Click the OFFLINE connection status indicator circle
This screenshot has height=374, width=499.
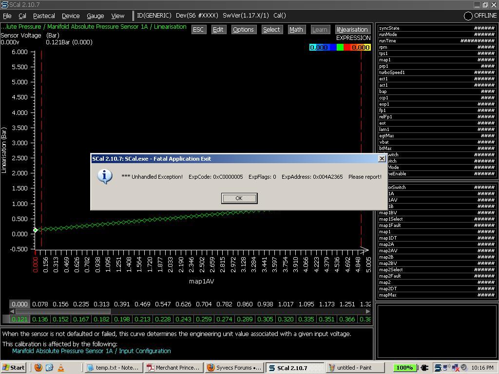(x=468, y=16)
